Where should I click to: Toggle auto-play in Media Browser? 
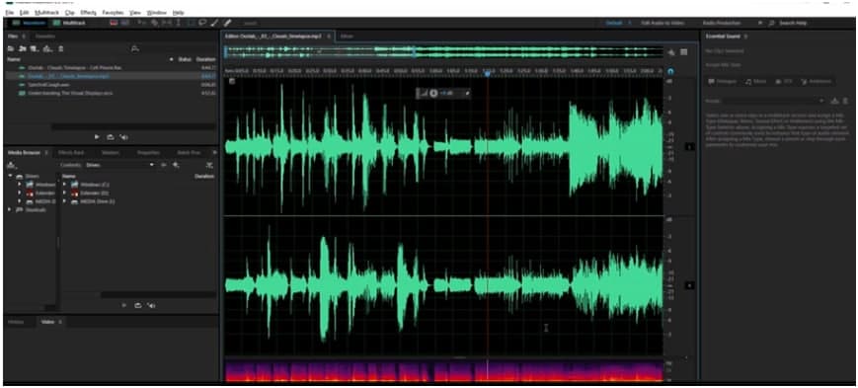point(151,305)
